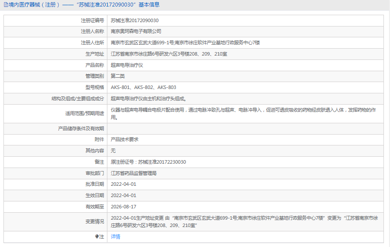390x247 pixels.
Task: Click the 附件 value 产品技术要求
Action: coord(125,139)
